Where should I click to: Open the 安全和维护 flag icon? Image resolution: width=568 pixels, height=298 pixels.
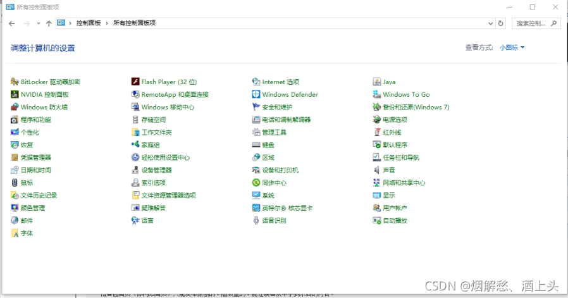click(256, 107)
